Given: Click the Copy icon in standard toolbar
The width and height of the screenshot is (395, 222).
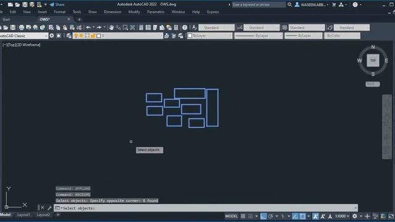Looking at the screenshot, I should [58, 28].
